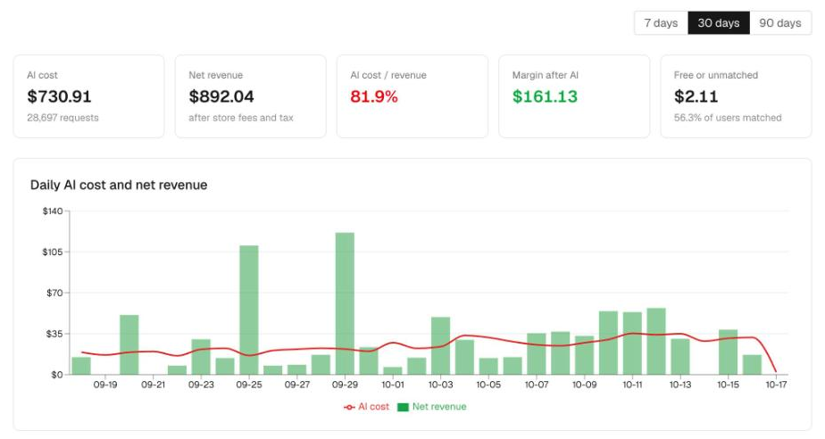Screen dimensions: 825x439
Task: Click the AI cost $730.91 value
Action: (59, 96)
